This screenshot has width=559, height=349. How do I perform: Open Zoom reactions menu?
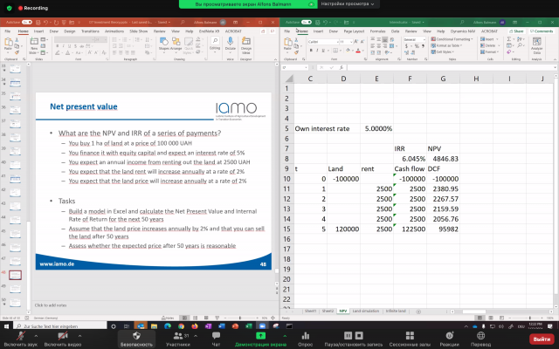coord(450,335)
